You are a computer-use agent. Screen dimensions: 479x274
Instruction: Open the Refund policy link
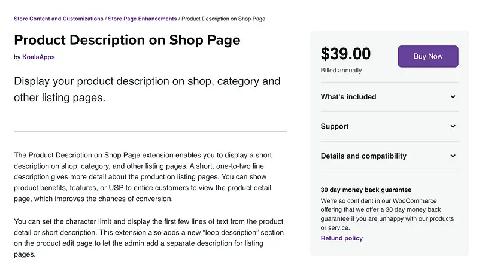[341, 238]
